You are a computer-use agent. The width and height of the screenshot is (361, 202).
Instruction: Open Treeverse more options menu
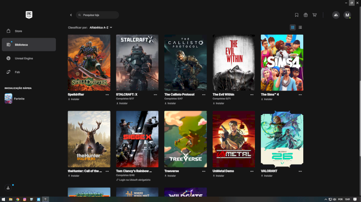(x=204, y=171)
